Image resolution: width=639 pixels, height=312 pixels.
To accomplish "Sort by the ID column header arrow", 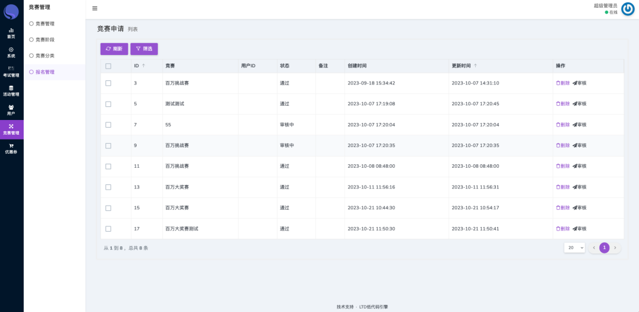I will tap(143, 66).
